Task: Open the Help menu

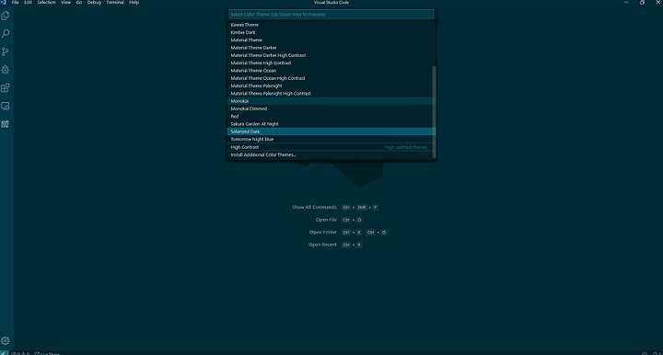Action: (134, 3)
